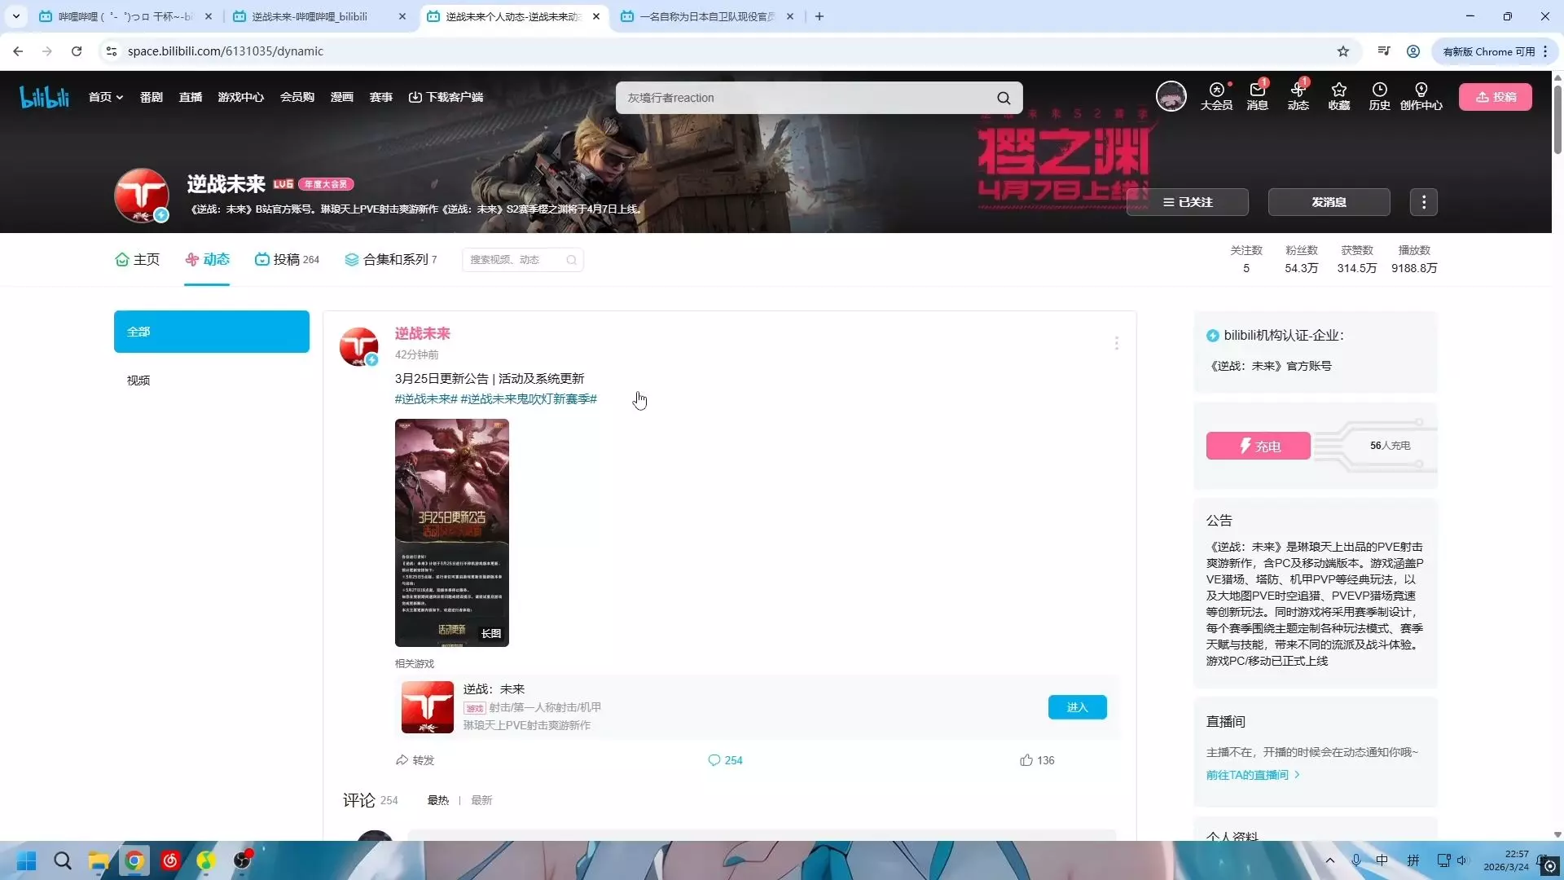Click the 逆战：未来 game card icon
This screenshot has height=880, width=1564.
[x=428, y=707]
